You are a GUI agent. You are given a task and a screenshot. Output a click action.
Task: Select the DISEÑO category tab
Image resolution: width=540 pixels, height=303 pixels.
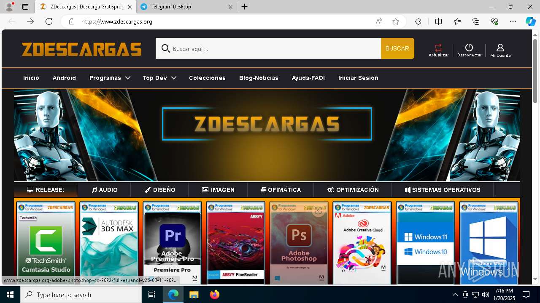point(159,190)
